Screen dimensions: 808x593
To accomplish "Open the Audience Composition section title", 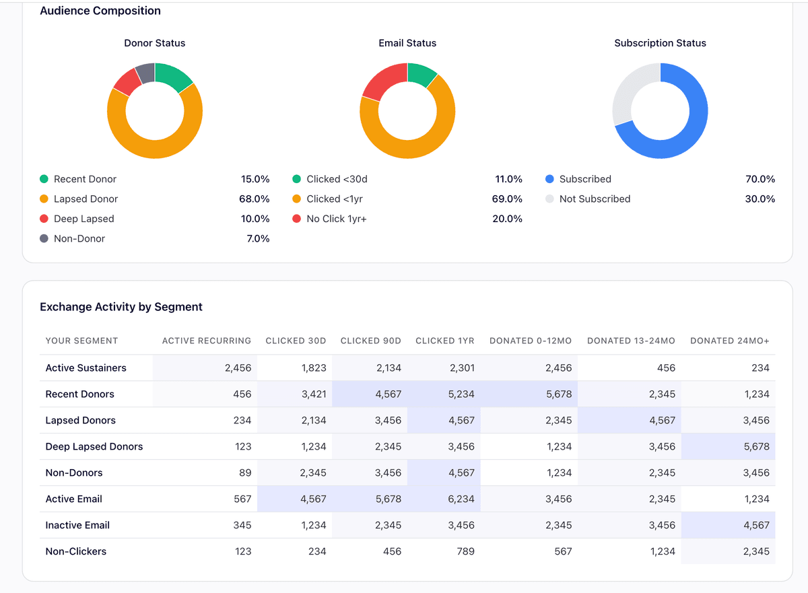I will (100, 11).
